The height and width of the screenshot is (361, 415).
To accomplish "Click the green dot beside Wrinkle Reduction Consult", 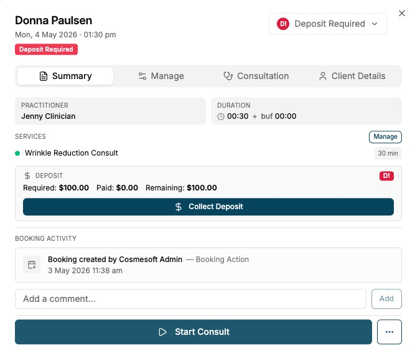I will (x=17, y=153).
